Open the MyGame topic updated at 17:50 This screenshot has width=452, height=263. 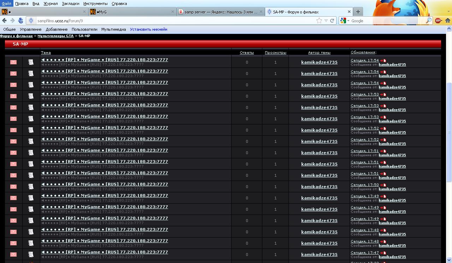pyautogui.click(x=105, y=184)
